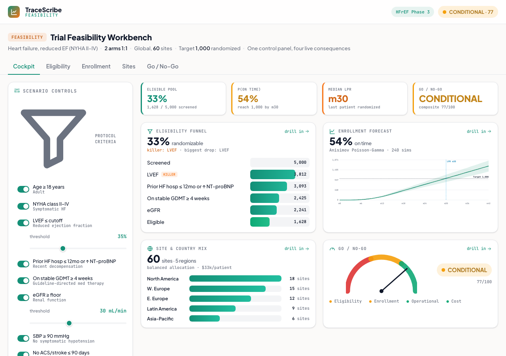Click the Eligibility Funnel filter icon
The height and width of the screenshot is (356, 506).
click(x=150, y=131)
